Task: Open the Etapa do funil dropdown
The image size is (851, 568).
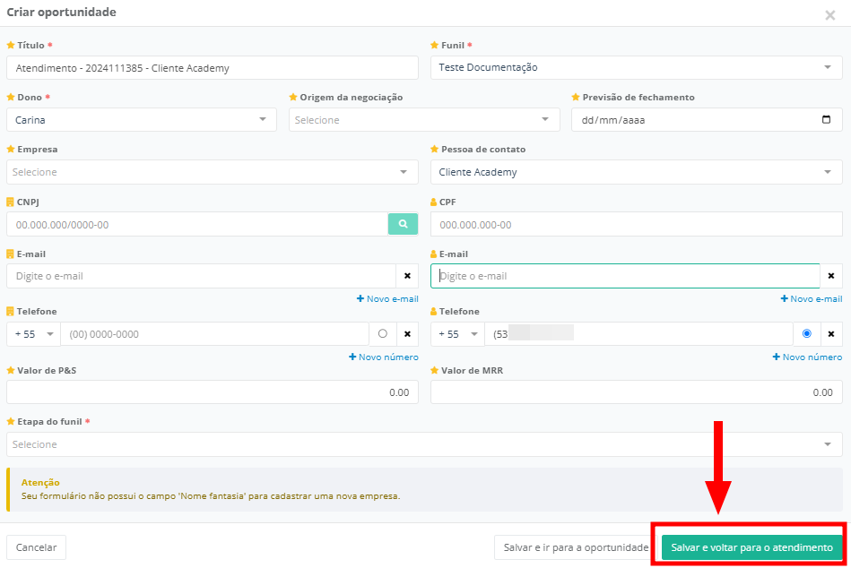Action: point(424,444)
